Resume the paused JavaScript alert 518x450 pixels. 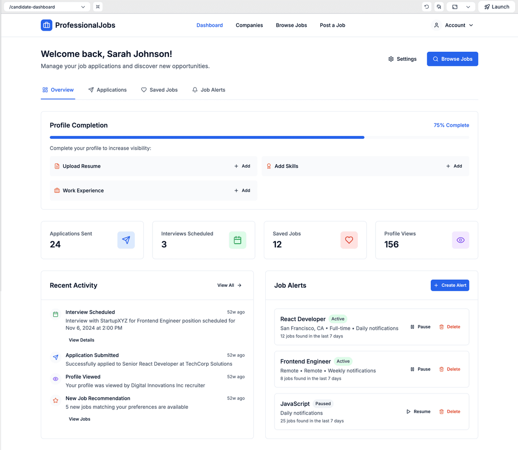point(418,412)
